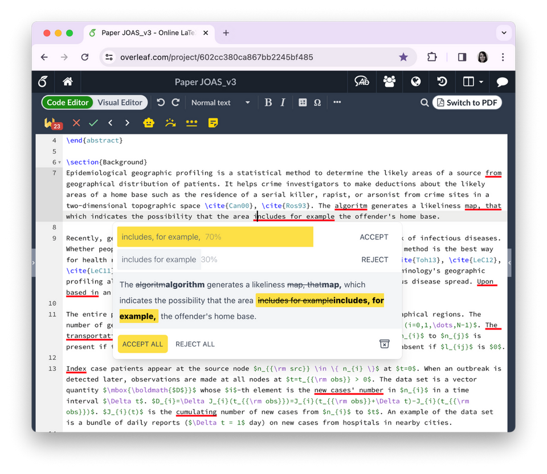The image size is (547, 474).
Task: Click the underlined word 'cumulating'
Action: (x=196, y=412)
